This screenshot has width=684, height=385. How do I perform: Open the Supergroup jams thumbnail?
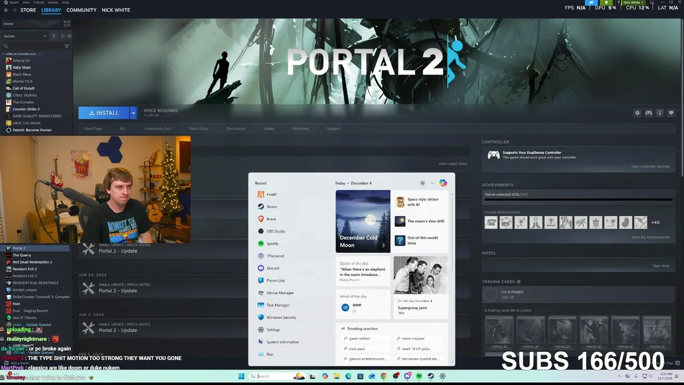(x=421, y=275)
